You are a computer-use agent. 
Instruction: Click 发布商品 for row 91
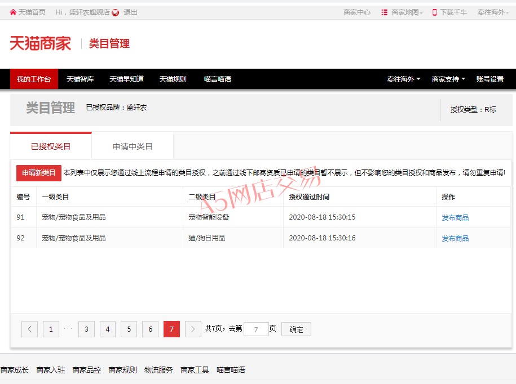(455, 217)
